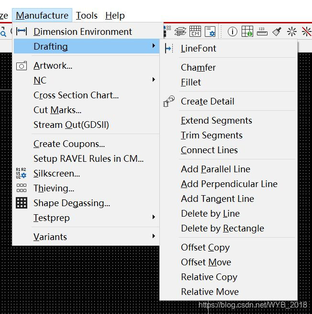
Task: Click the Show Measure ruler icon
Action: click(x=262, y=31)
